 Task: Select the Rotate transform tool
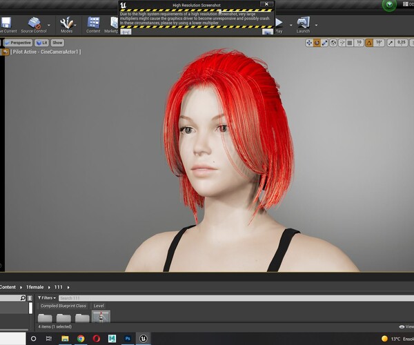click(317, 43)
